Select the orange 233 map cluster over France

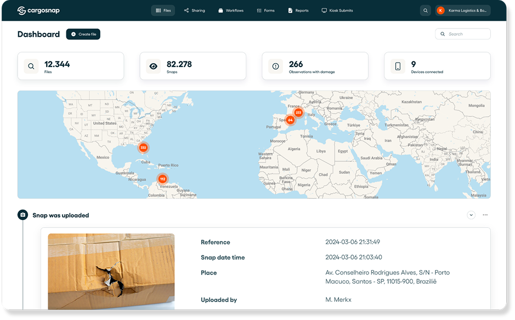pyautogui.click(x=298, y=112)
